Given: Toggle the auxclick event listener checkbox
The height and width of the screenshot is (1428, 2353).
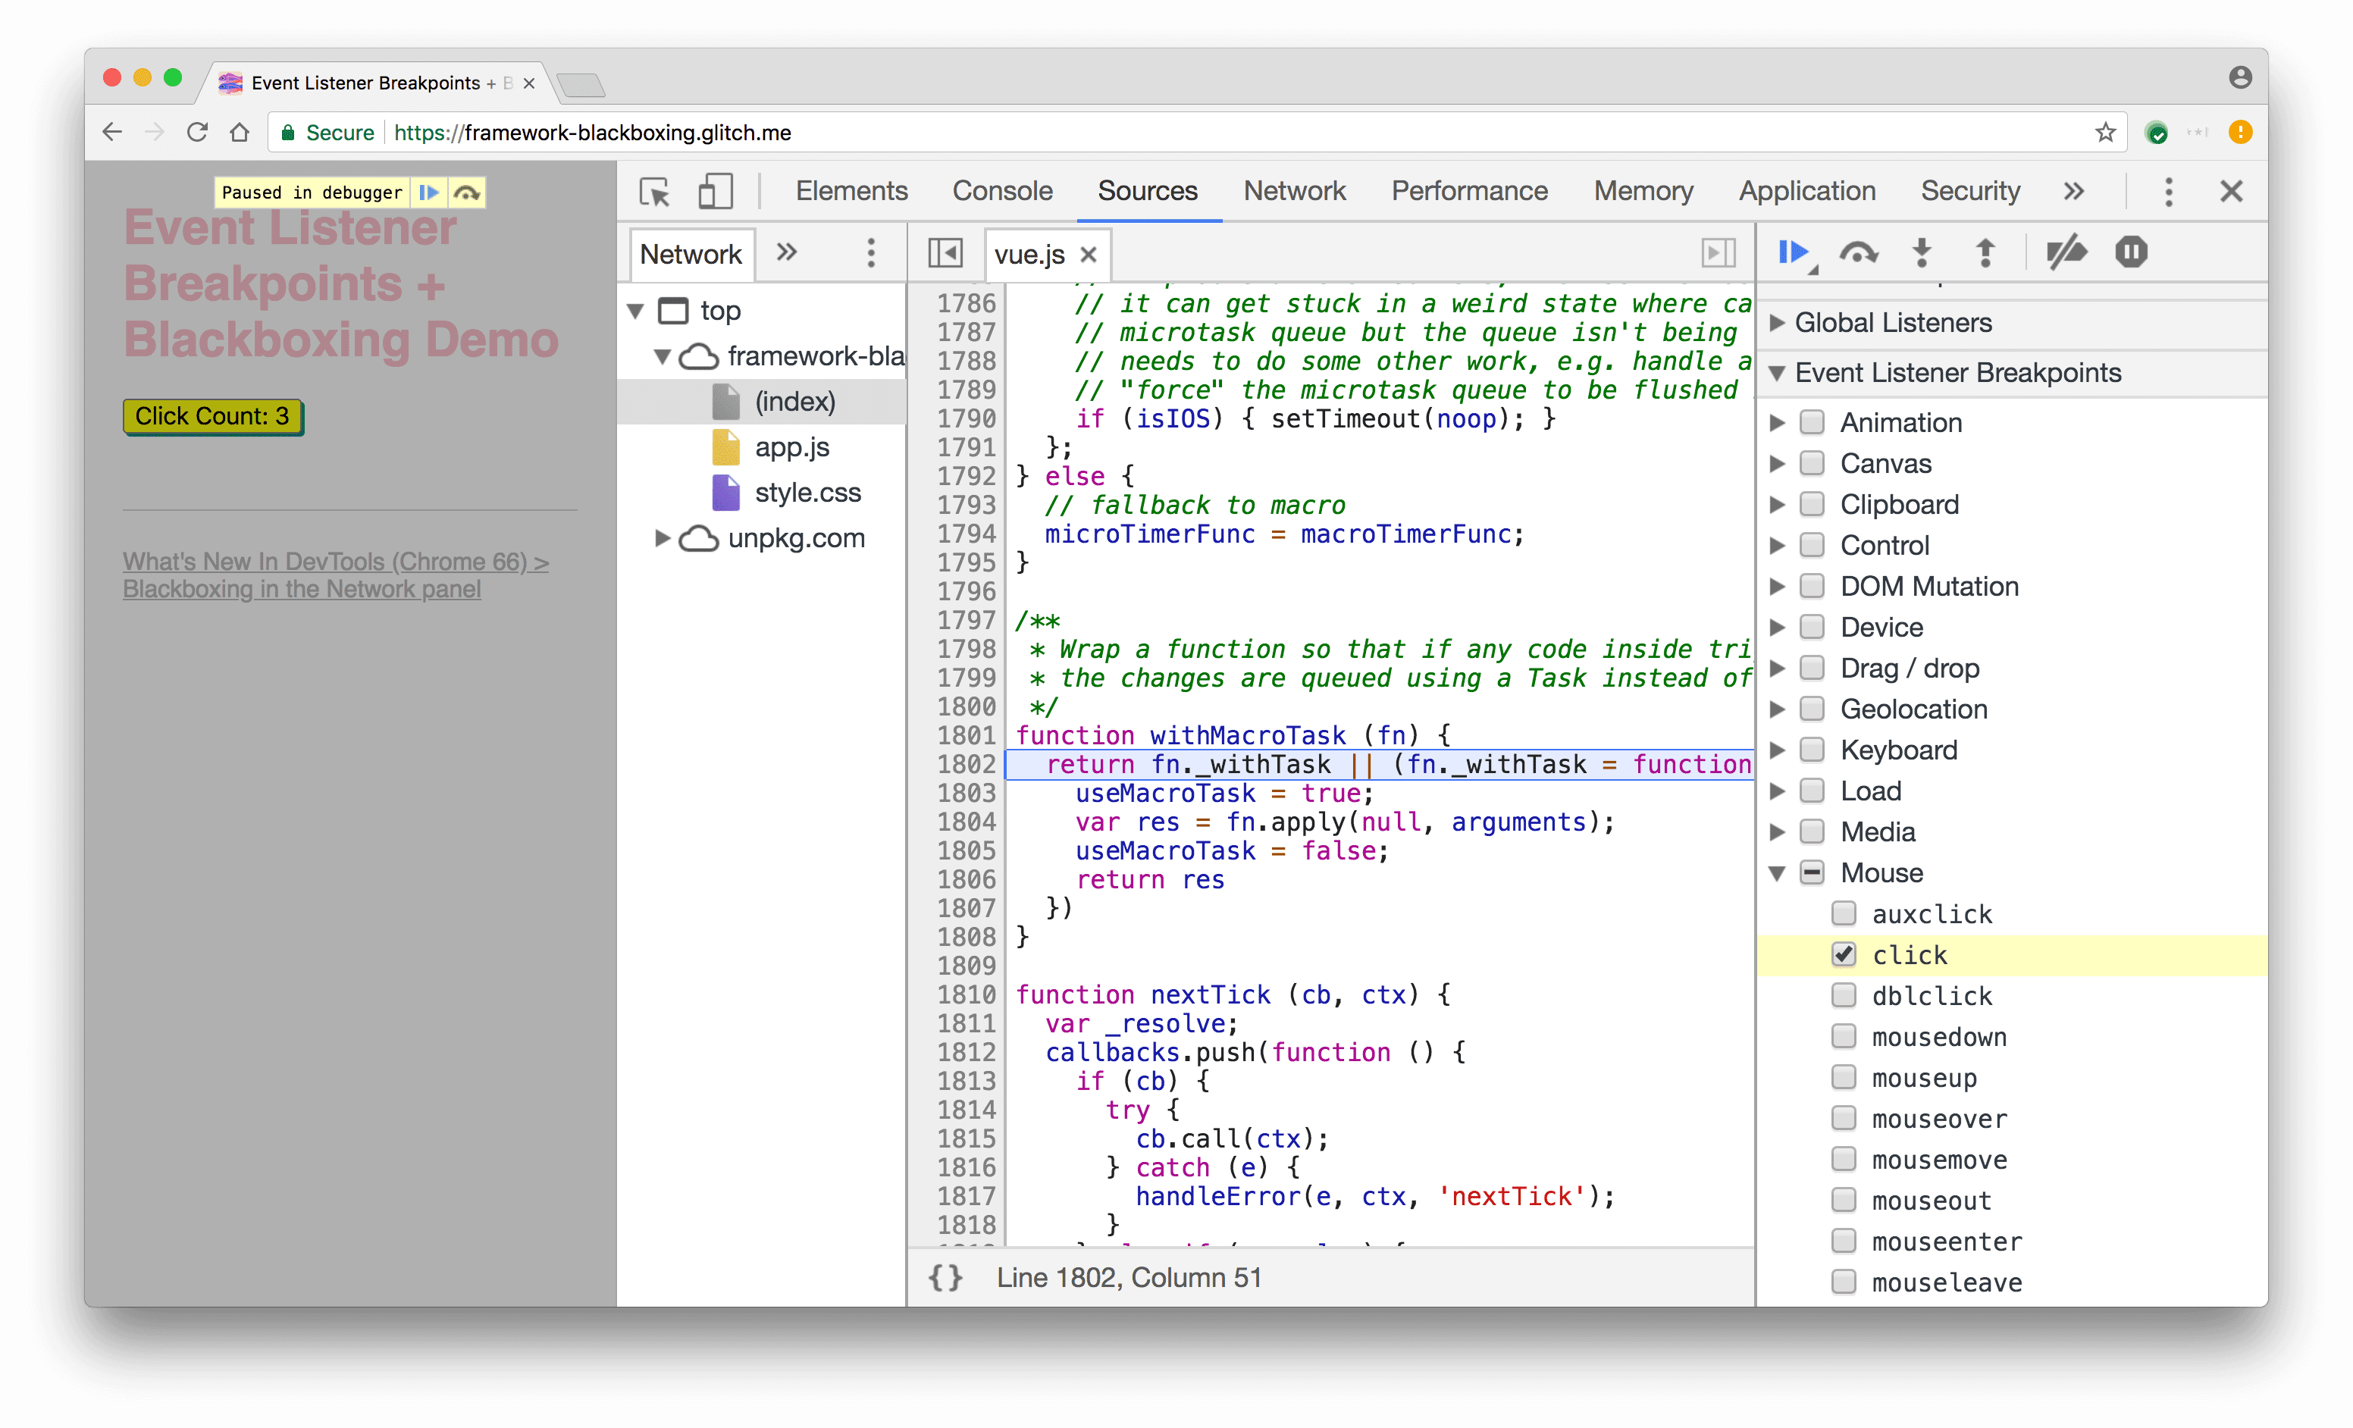Looking at the screenshot, I should point(1842,913).
